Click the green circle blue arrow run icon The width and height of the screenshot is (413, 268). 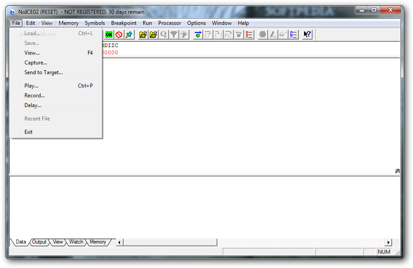point(198,35)
